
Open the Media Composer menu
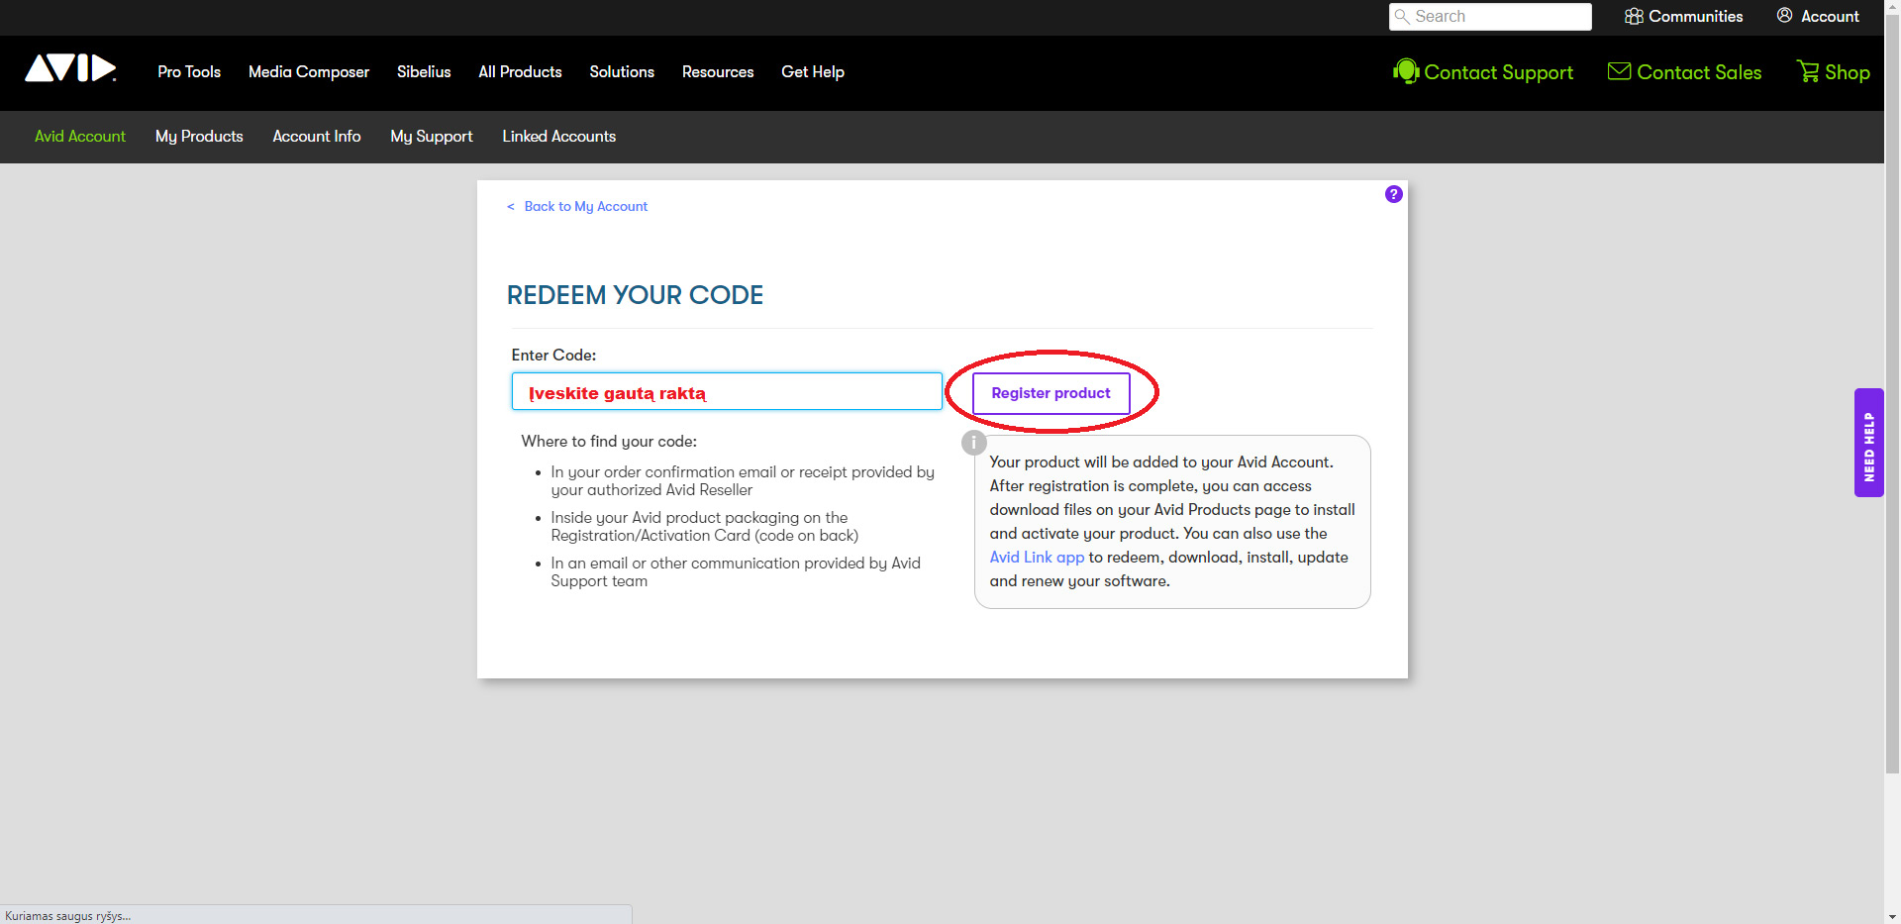309,72
